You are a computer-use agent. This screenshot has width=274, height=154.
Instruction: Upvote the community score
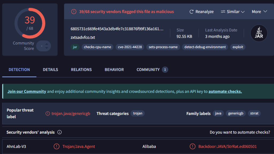coord(47,44)
